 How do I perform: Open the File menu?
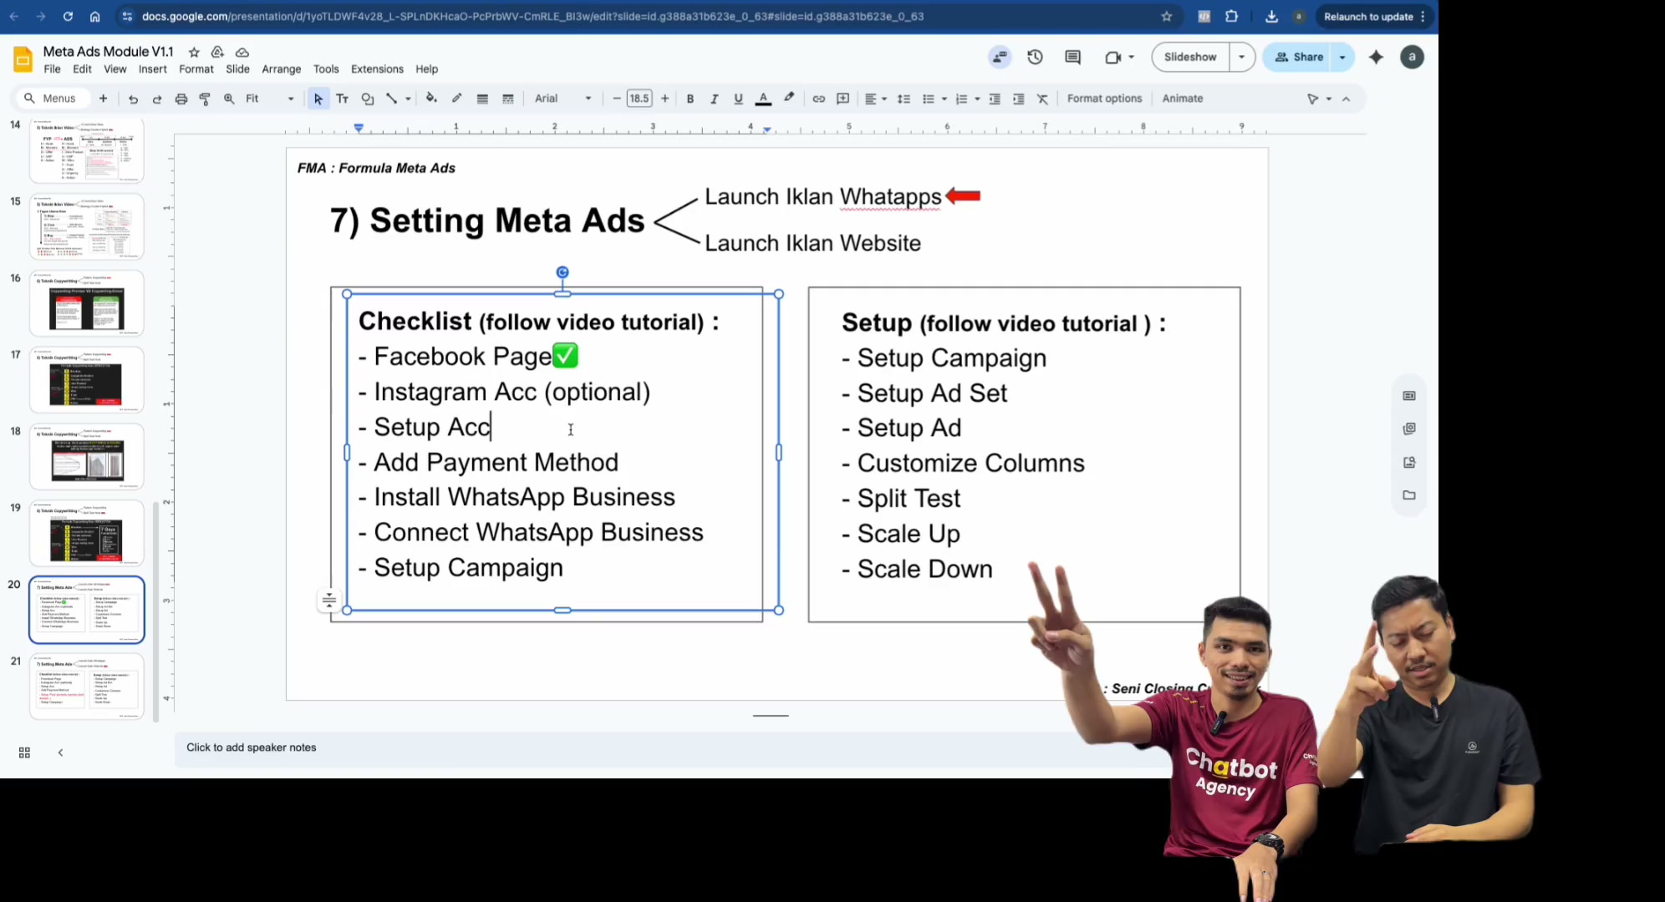tap(52, 69)
